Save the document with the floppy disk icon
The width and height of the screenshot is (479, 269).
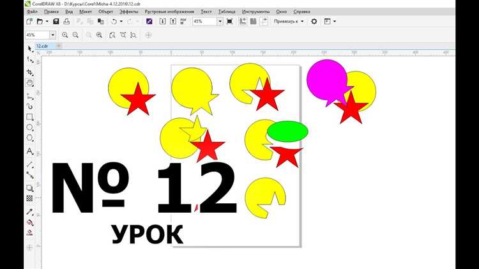[x=56, y=21]
